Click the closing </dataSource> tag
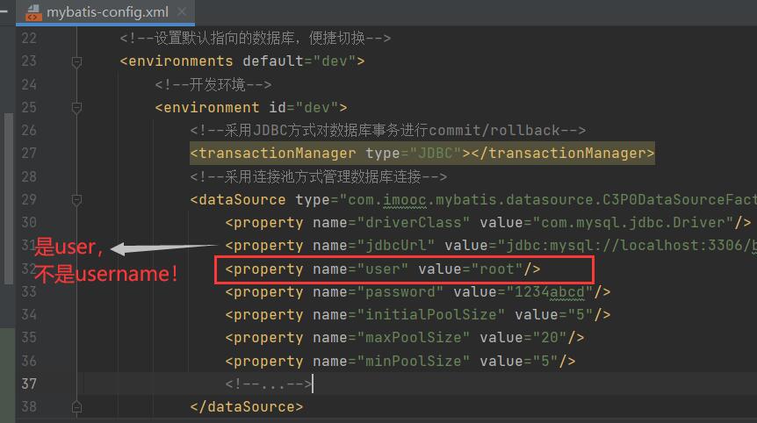The image size is (757, 423). [x=247, y=407]
